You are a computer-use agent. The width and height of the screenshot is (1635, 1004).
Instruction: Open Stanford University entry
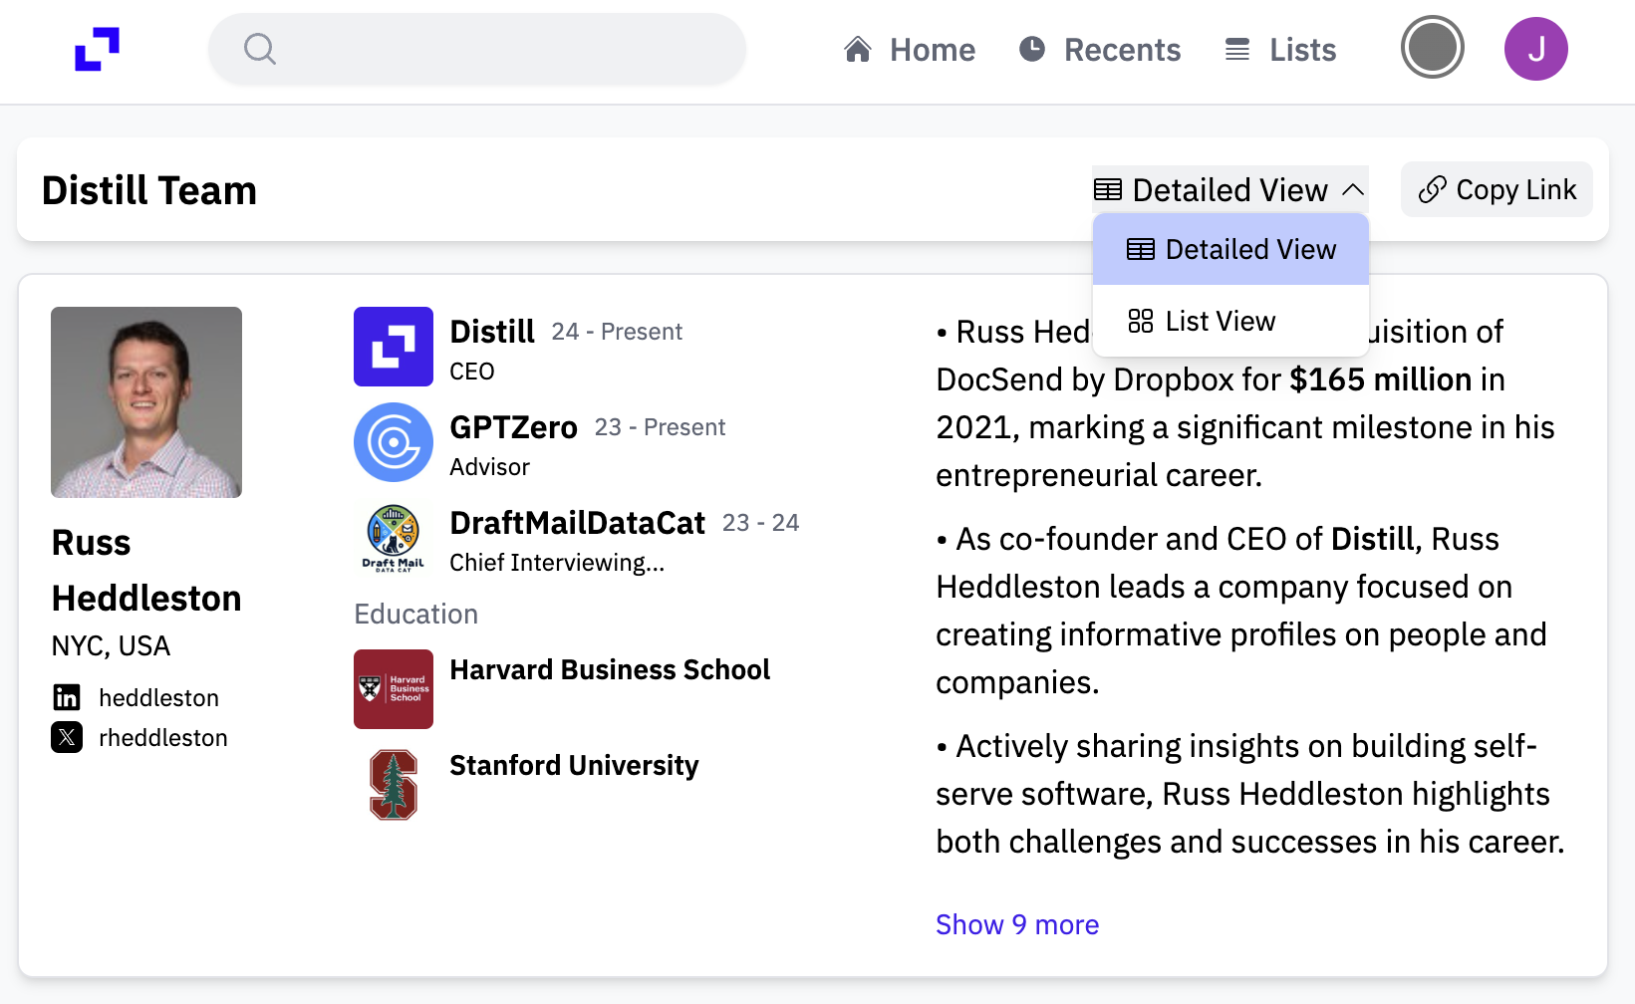pos(574,765)
